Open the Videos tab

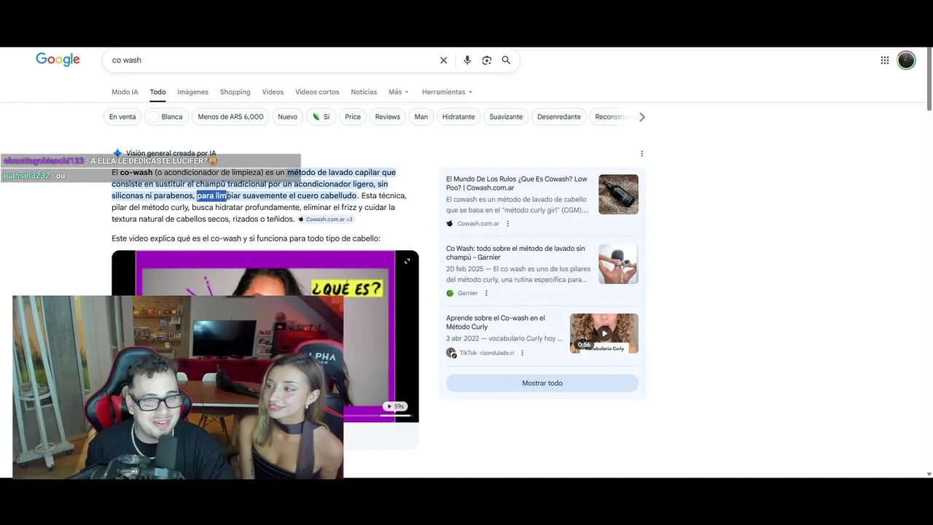273,92
